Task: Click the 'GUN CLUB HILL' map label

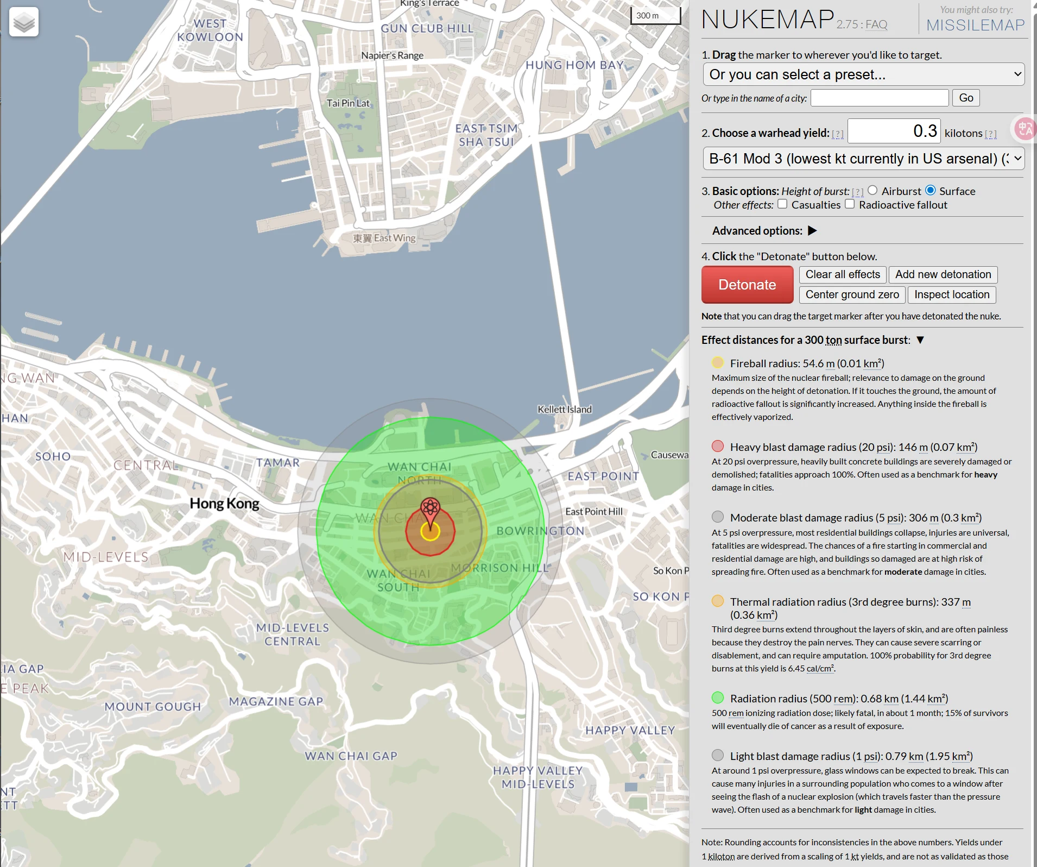Action: (x=427, y=28)
